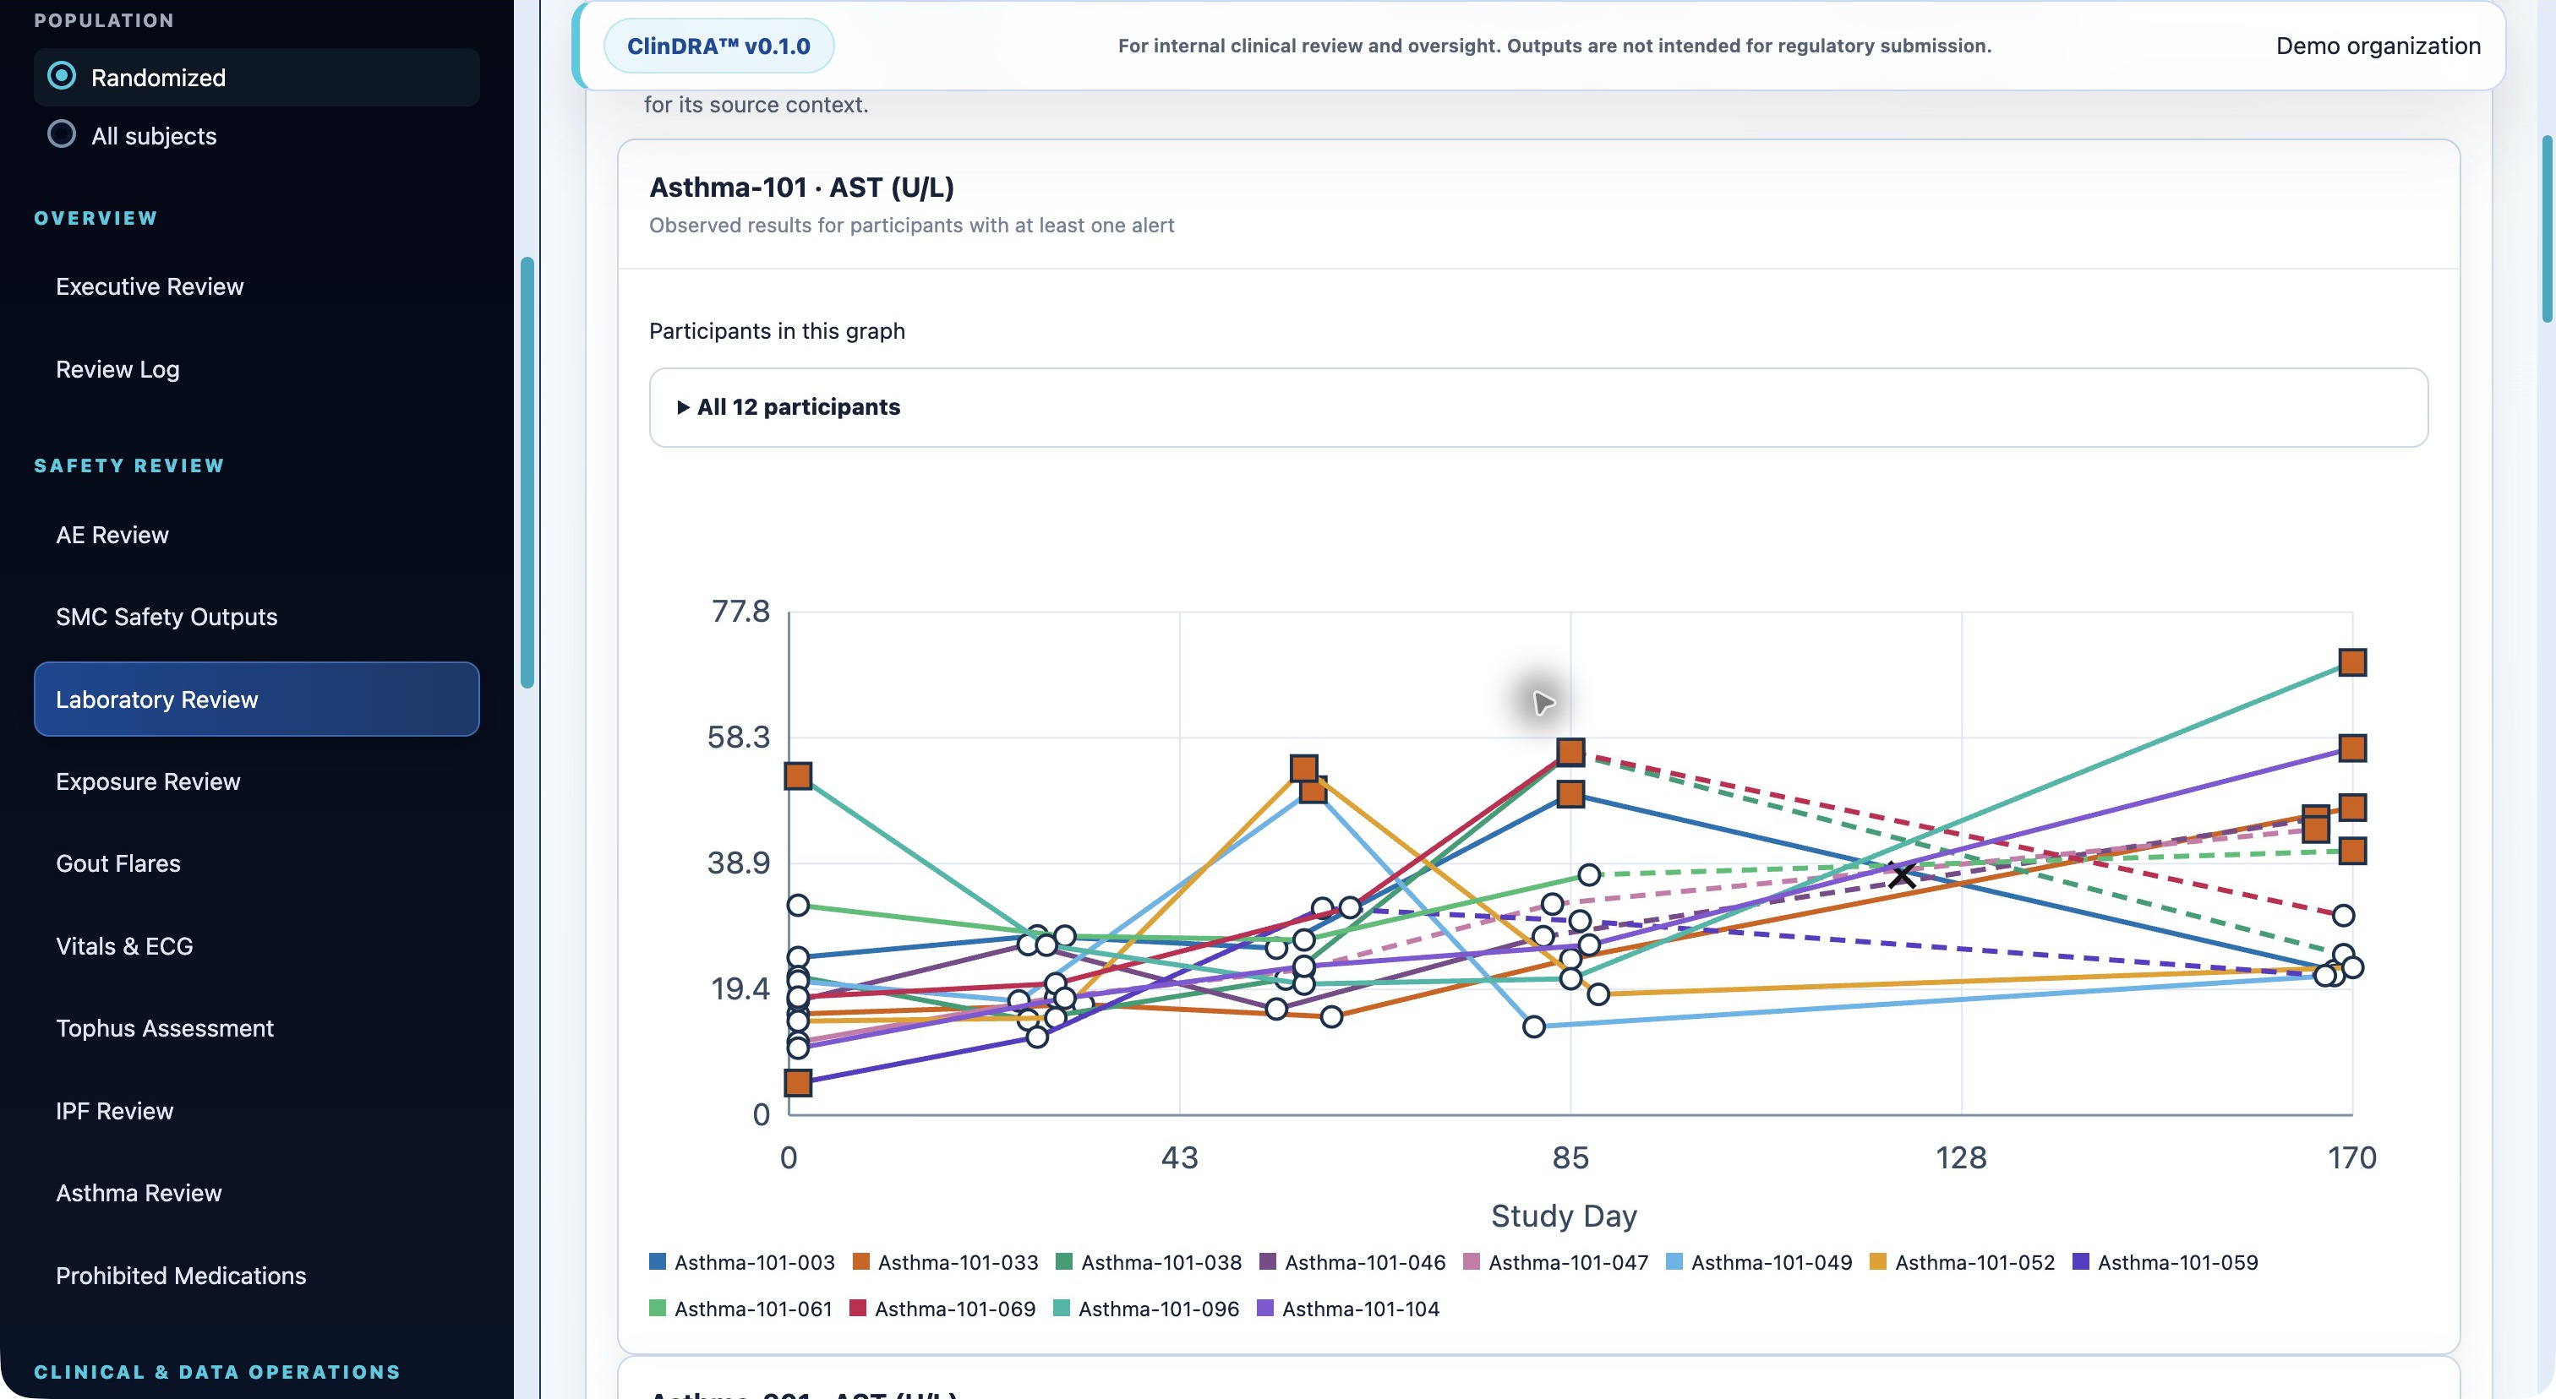Screen dimensions: 2556x1399
Task: Open Asthma Review page
Action: point(139,1193)
